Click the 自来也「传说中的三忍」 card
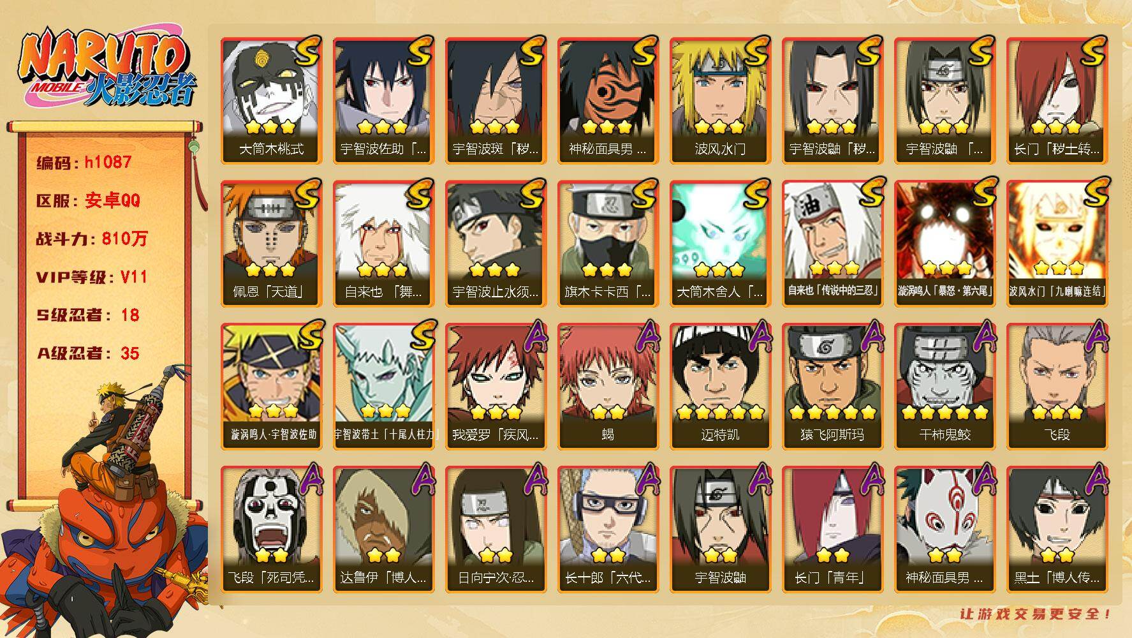The height and width of the screenshot is (638, 1132). pyautogui.click(x=832, y=244)
